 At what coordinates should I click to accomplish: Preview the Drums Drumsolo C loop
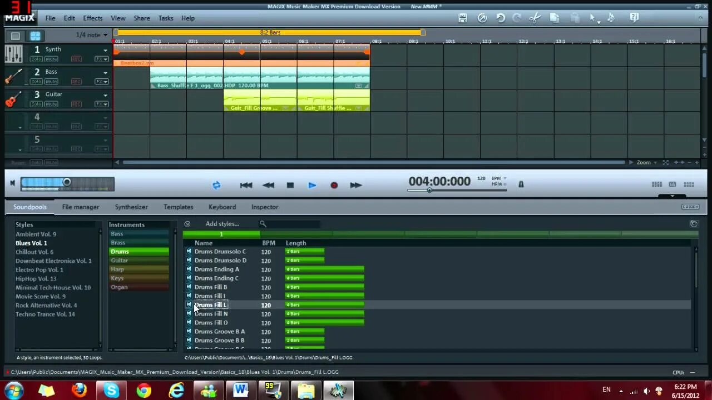(x=189, y=251)
